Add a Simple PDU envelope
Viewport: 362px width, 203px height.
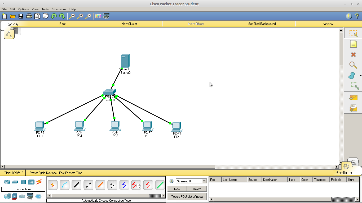click(x=353, y=98)
